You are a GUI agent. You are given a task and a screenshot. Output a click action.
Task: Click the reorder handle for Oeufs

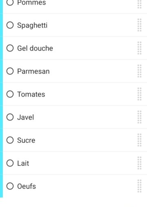pyautogui.click(x=140, y=186)
